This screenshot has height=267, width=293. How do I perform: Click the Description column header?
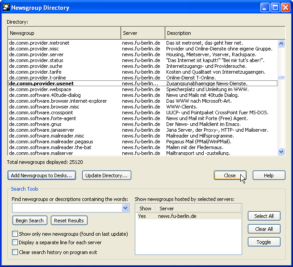[225, 33]
